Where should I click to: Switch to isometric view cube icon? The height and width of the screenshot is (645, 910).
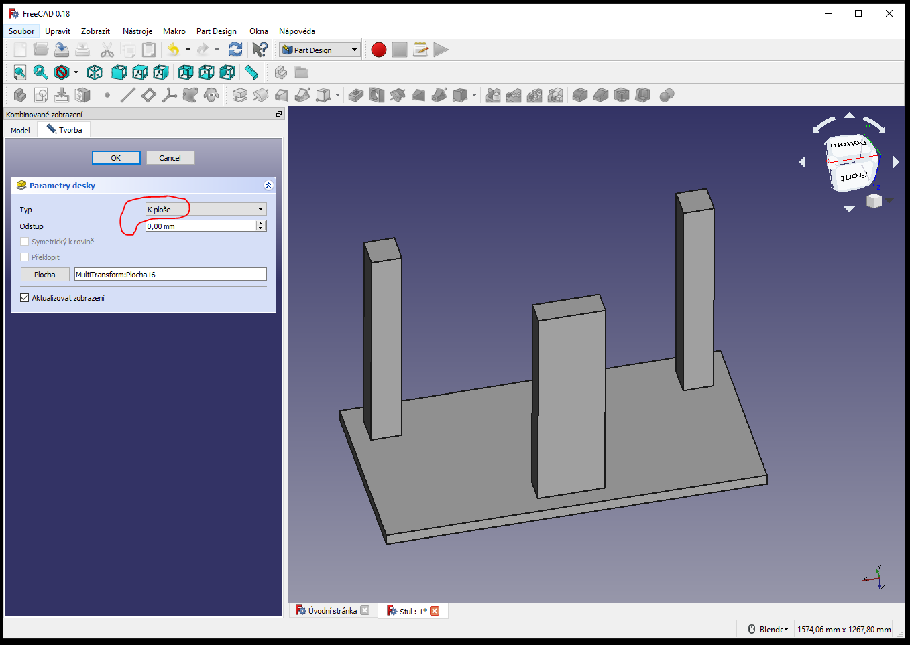pos(95,72)
